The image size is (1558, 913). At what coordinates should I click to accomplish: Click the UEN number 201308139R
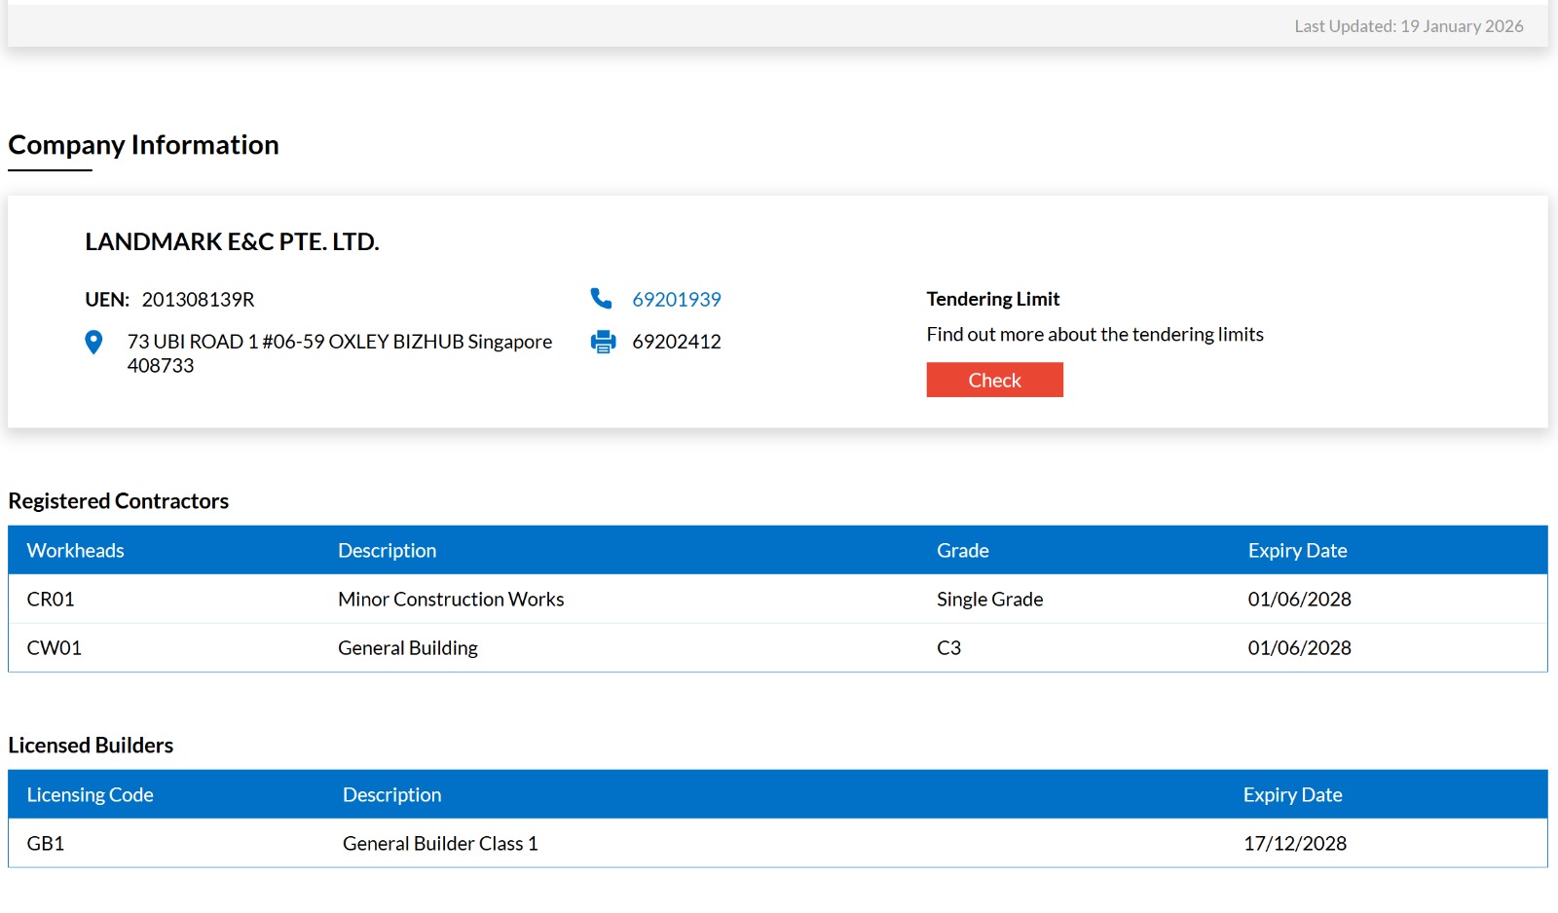[x=198, y=300]
